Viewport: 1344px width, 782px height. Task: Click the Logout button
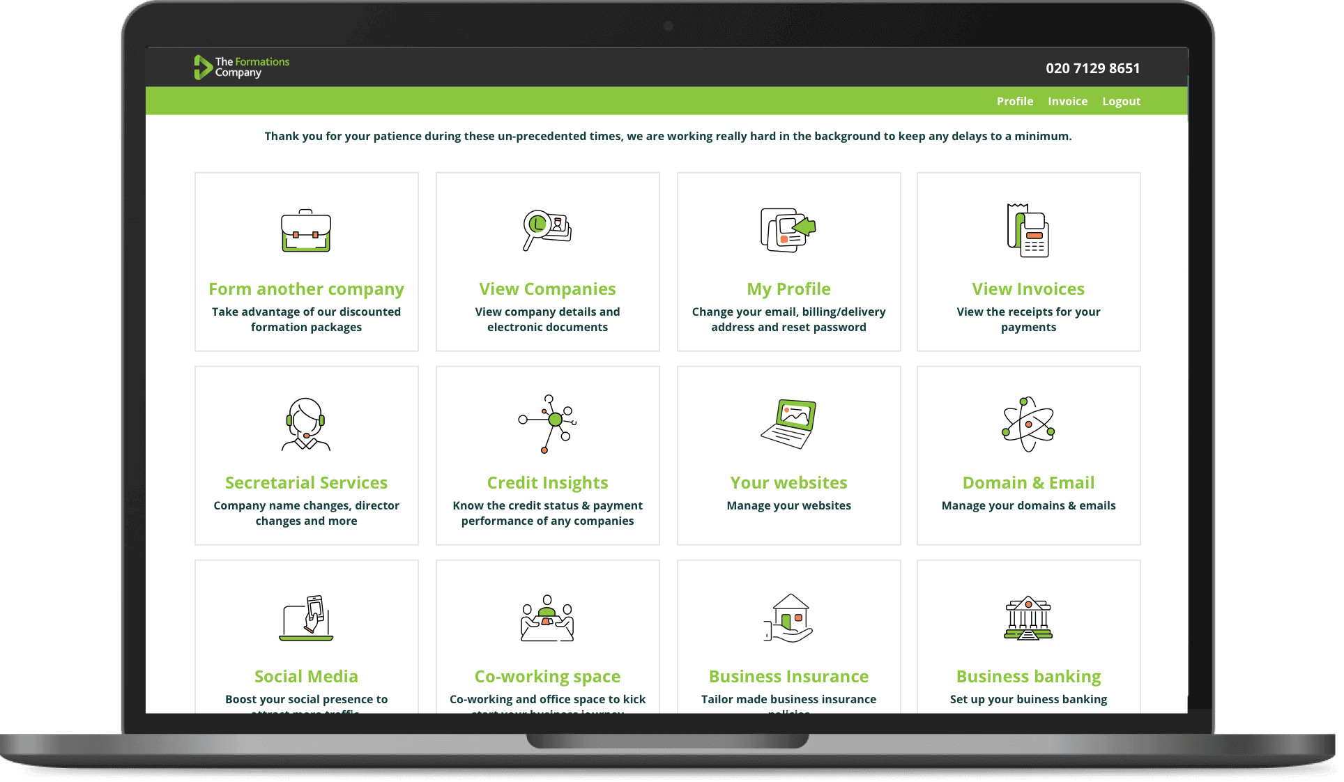coord(1122,100)
